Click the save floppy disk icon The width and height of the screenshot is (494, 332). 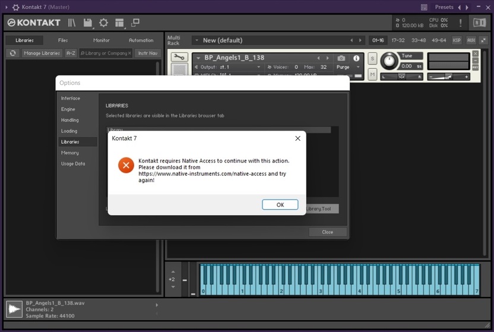point(88,23)
